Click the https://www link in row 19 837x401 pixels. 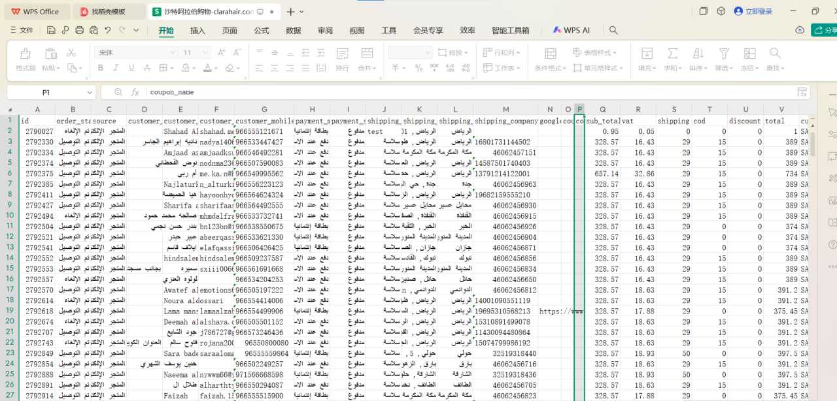561,312
